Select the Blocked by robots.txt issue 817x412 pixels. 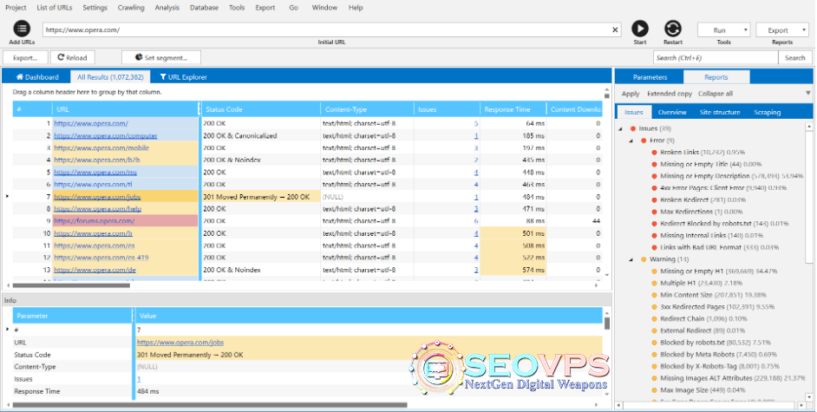[x=715, y=343]
